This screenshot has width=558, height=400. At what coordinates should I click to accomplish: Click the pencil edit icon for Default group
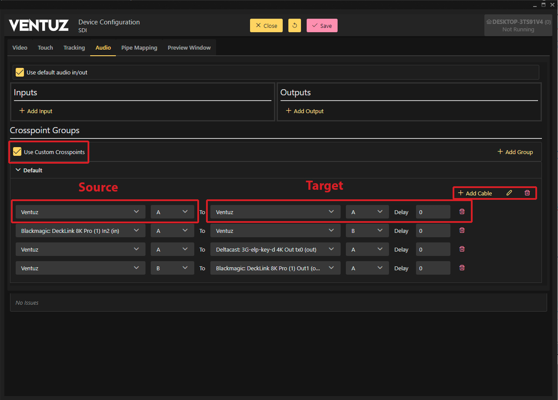click(509, 193)
